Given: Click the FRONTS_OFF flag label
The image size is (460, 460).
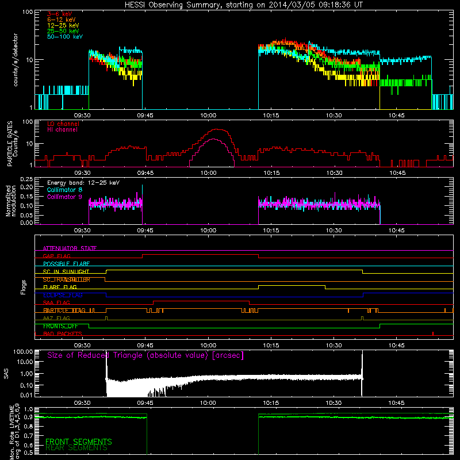Looking at the screenshot, I should point(60,326).
